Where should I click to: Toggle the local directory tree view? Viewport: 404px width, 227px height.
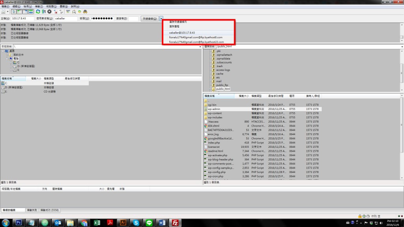pos(20,11)
